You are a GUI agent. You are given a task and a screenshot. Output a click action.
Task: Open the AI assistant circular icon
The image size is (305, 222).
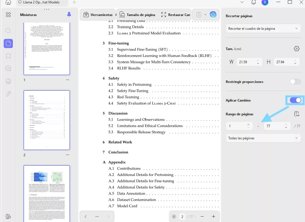coord(213,15)
